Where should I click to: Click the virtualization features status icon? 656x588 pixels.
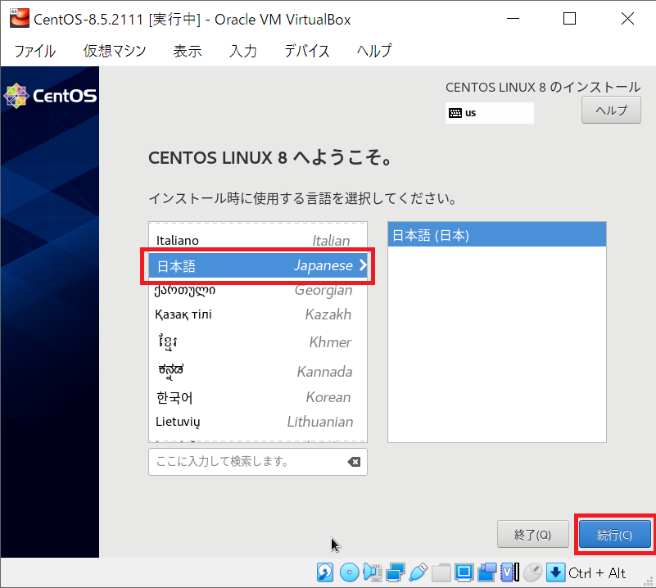[x=506, y=572]
